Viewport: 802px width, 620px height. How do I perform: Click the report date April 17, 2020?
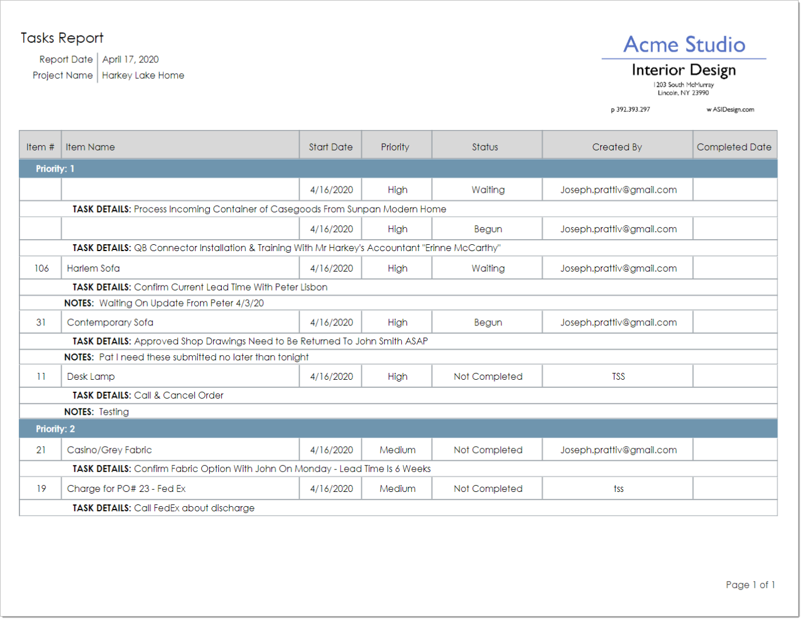point(130,59)
